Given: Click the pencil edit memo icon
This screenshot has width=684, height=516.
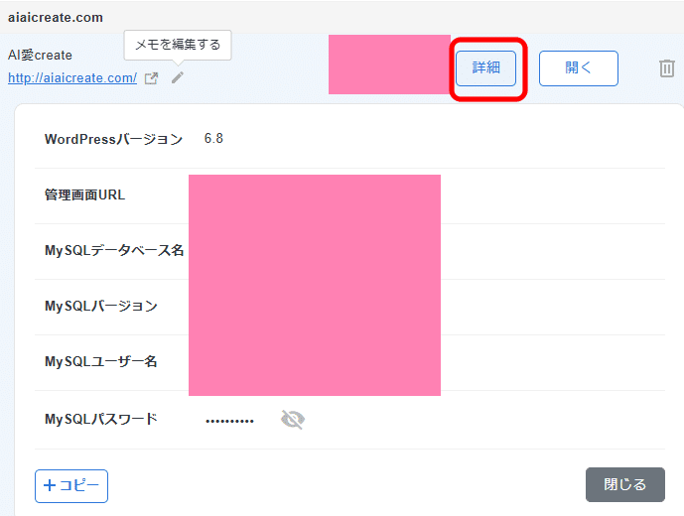Looking at the screenshot, I should (177, 77).
